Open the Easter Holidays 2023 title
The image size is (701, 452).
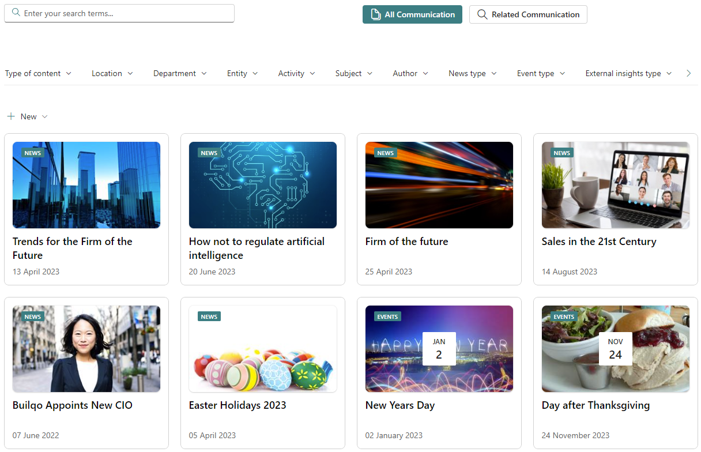(x=238, y=405)
